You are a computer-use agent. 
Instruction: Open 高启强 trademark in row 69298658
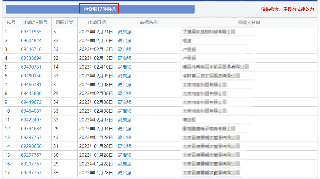tap(125, 146)
